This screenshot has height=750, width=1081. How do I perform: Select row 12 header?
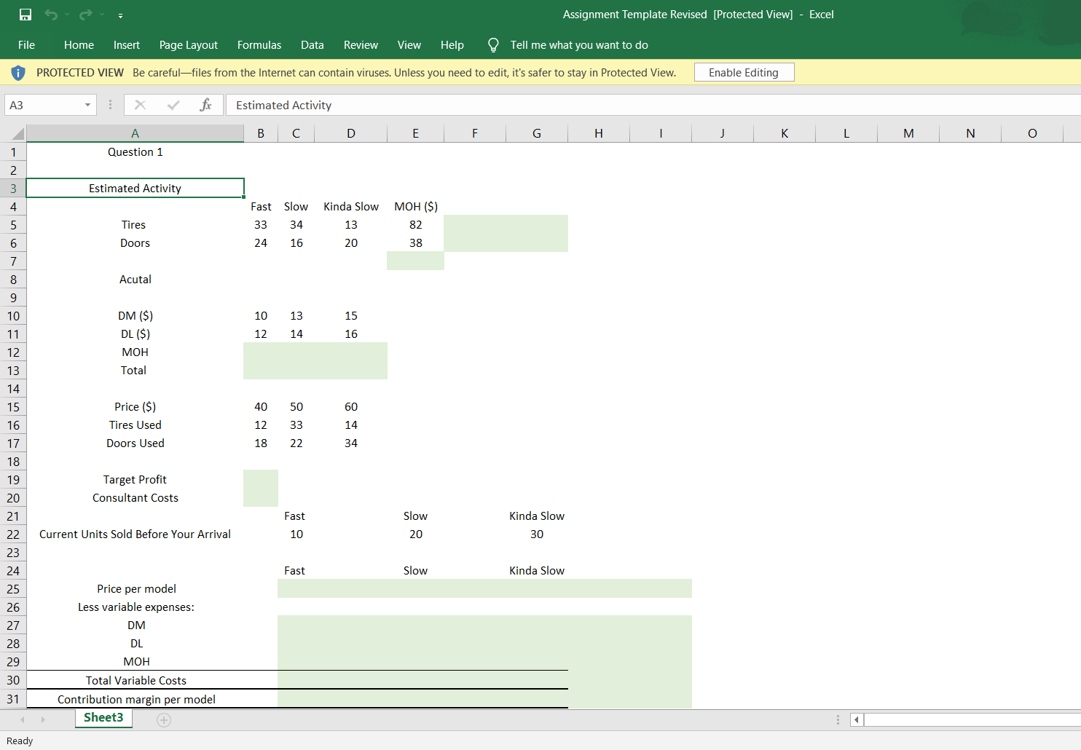pyautogui.click(x=13, y=352)
